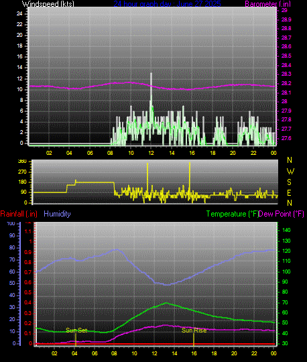
Task: Click the W compass letter beside direction chart
Action: pyautogui.click(x=290, y=172)
